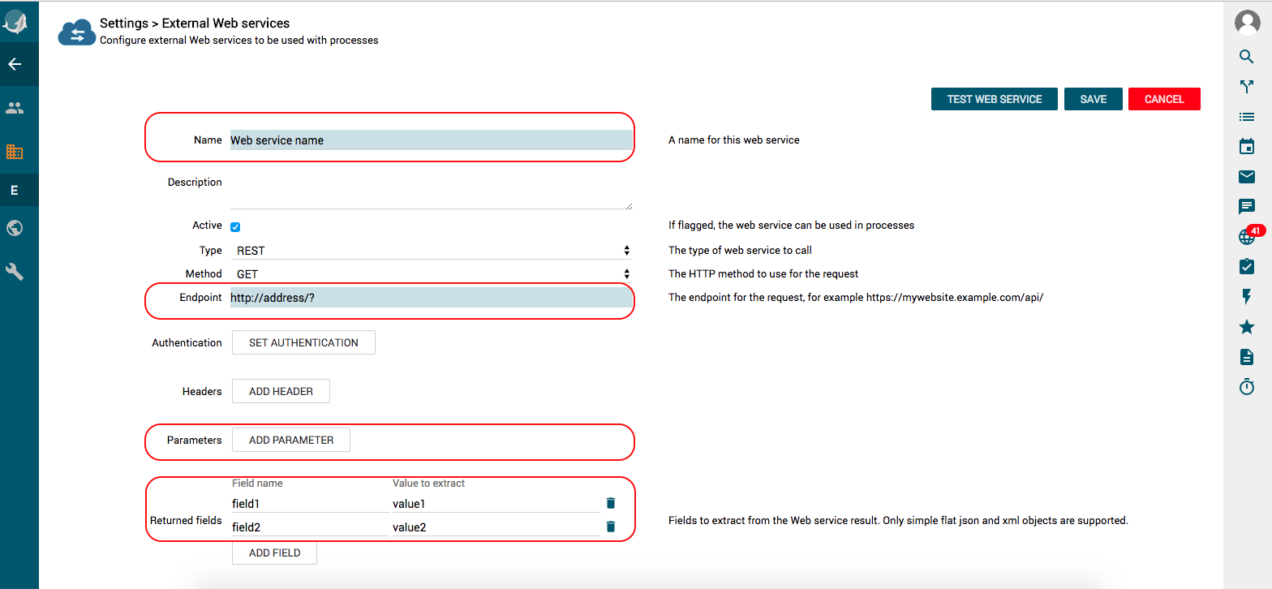Screen dimensions: 1272x589
Task: Open the stopwatch timer icon
Action: [x=1247, y=387]
